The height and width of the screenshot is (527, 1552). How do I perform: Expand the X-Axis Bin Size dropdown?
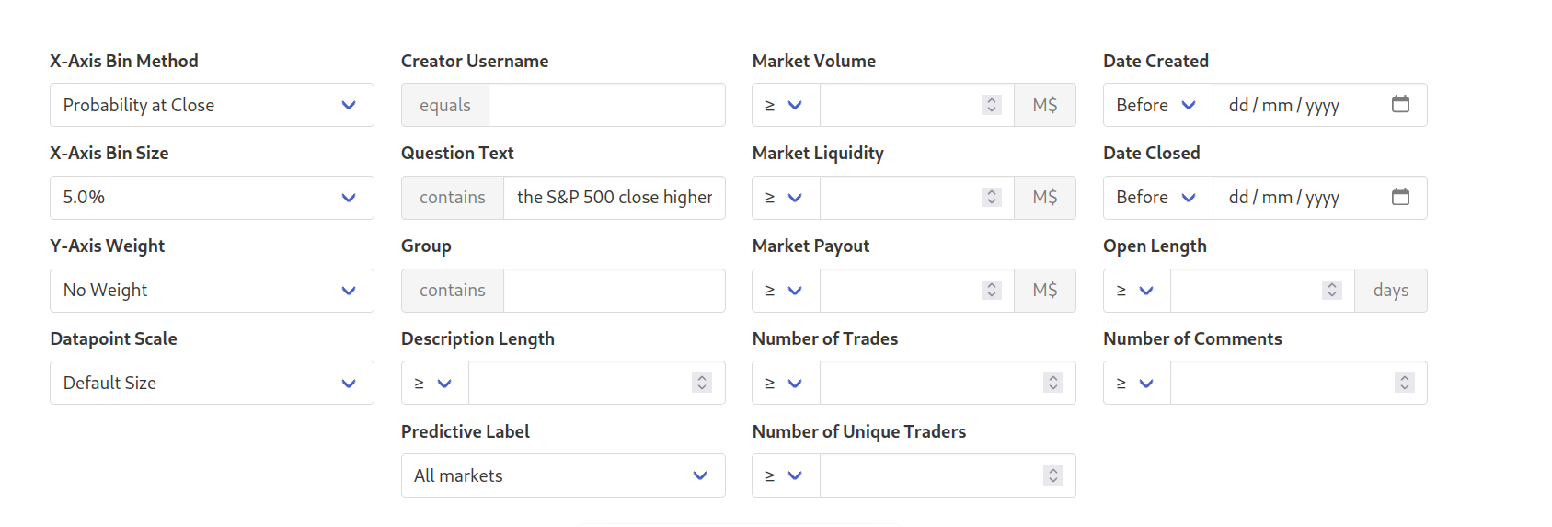point(212,198)
